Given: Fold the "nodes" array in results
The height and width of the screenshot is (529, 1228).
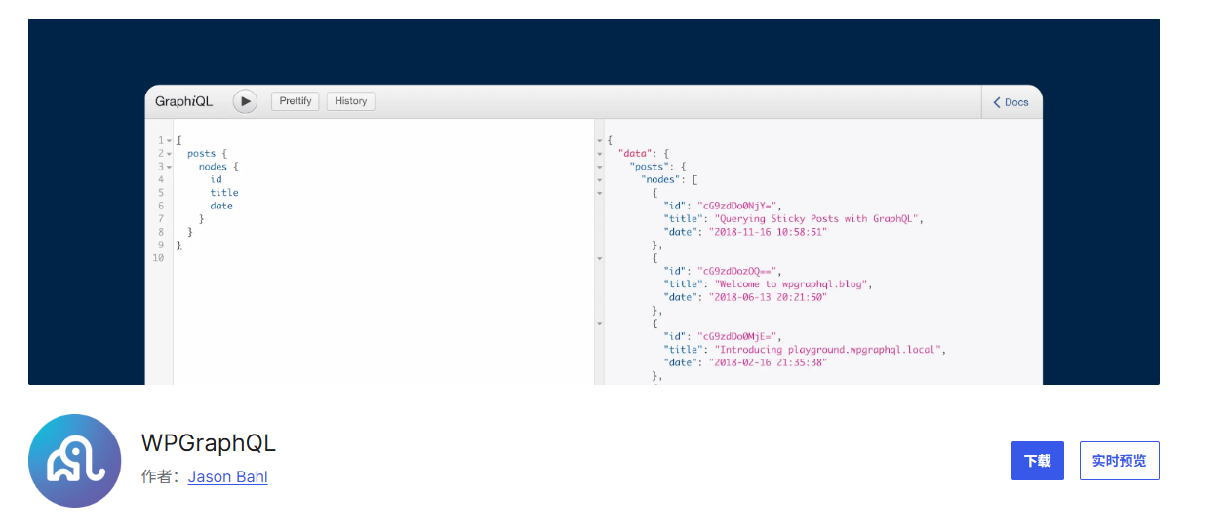Looking at the screenshot, I should pos(600,180).
